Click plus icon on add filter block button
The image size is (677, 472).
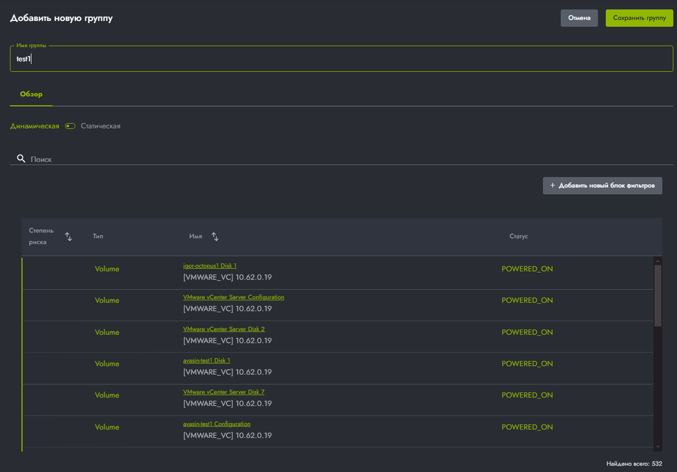point(552,185)
